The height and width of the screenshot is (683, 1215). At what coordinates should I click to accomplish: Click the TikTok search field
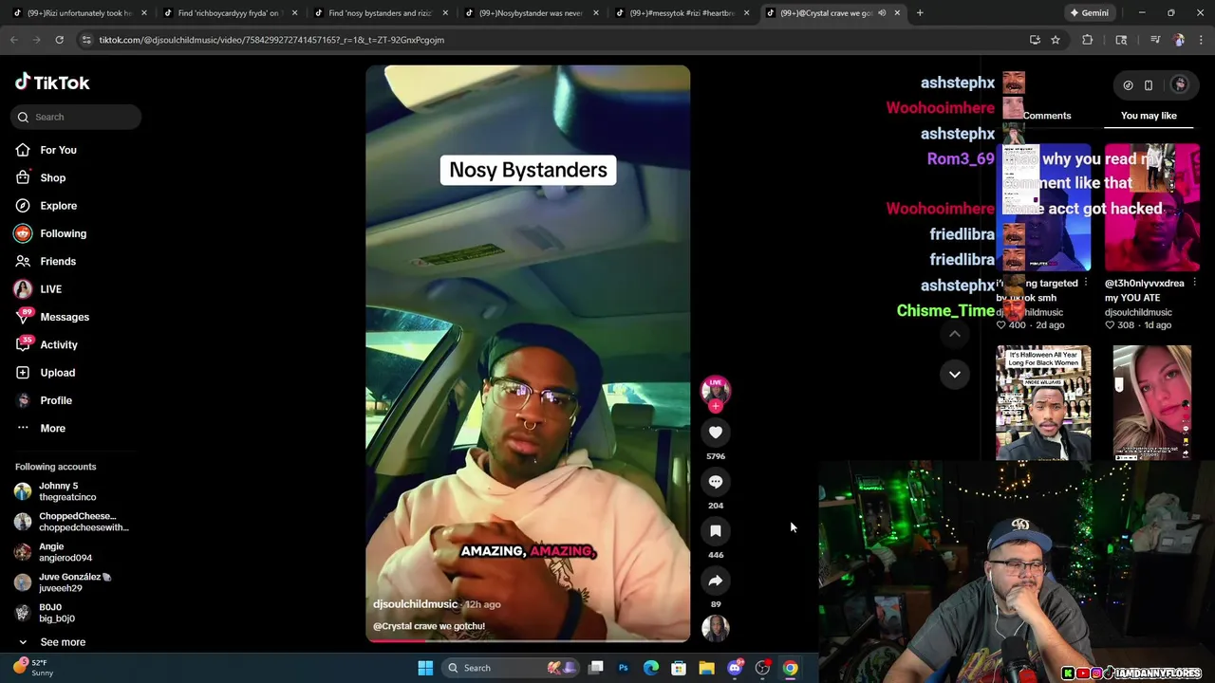(x=78, y=117)
